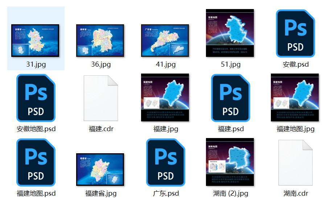Click the file name text 福建省.jpg

pyautogui.click(x=101, y=193)
